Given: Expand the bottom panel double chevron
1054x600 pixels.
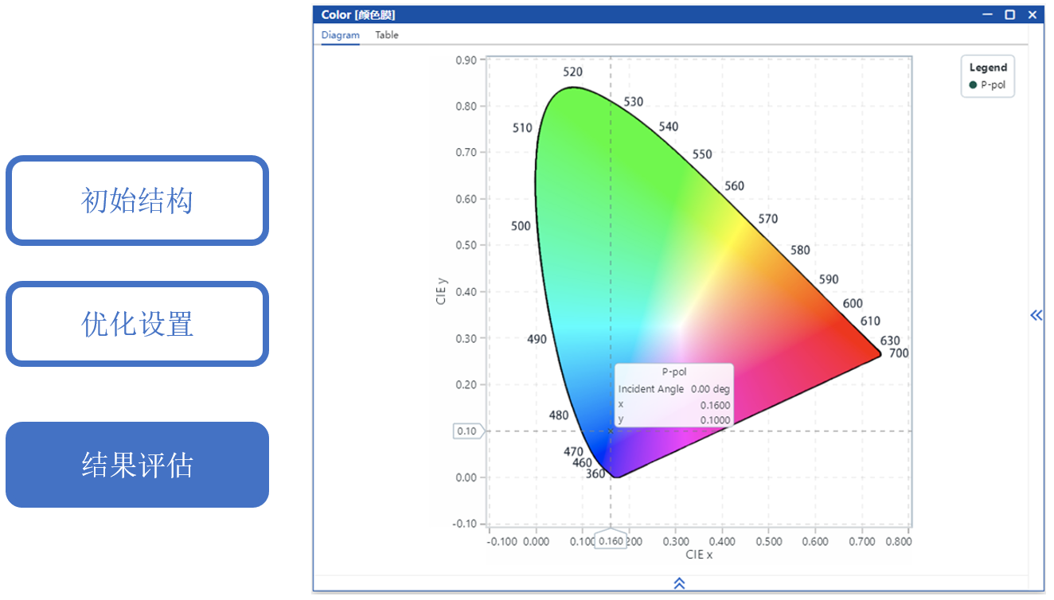Looking at the screenshot, I should (679, 583).
